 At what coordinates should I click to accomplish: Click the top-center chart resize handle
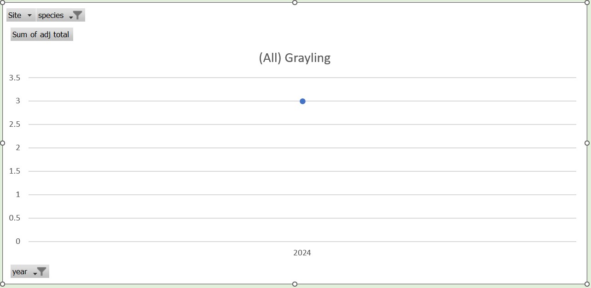point(295,2)
